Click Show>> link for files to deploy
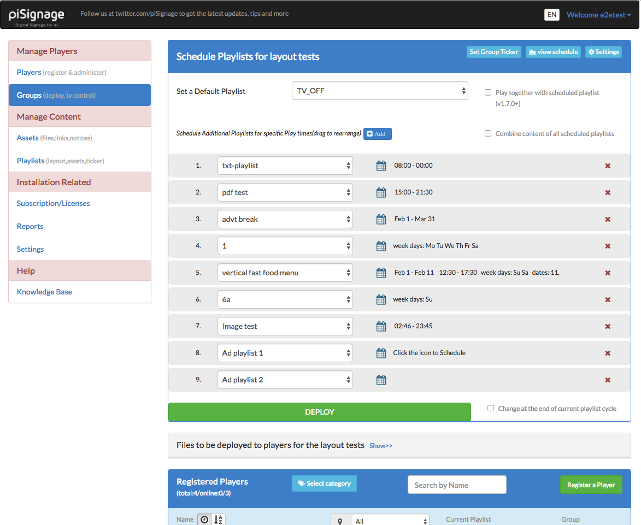Screen dimensions: 641x525 [381, 446]
